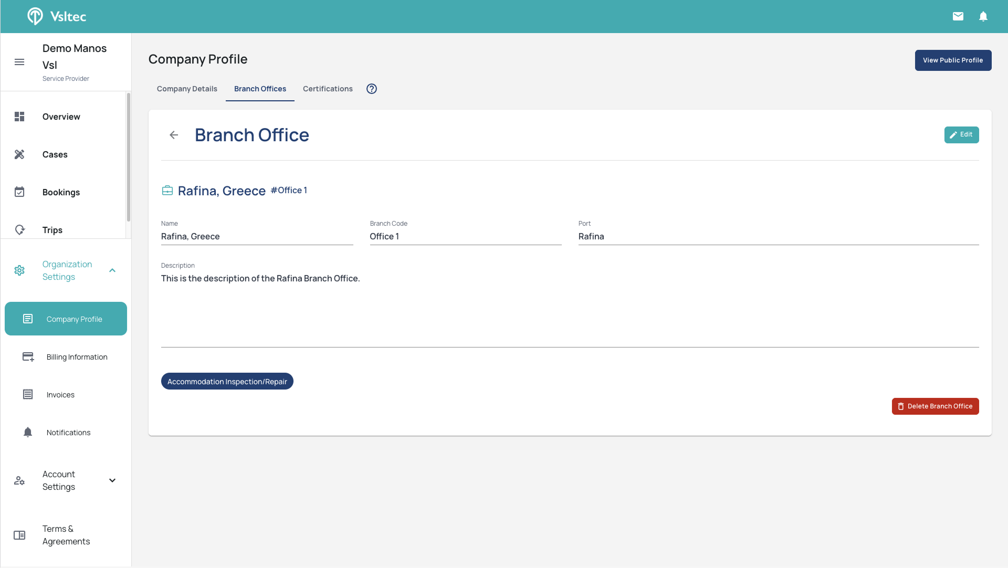This screenshot has width=1008, height=568.
Task: Open Cases from the sidebar
Action: click(55, 154)
